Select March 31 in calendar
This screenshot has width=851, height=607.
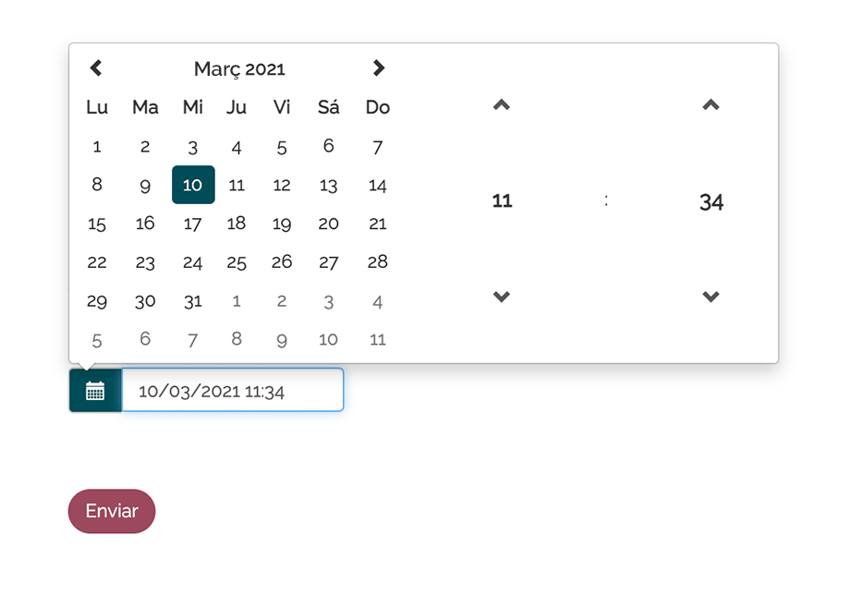click(193, 301)
